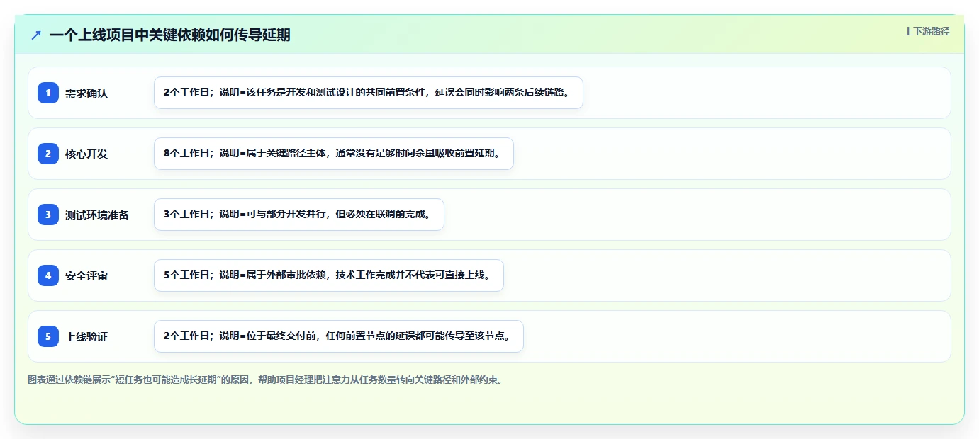Click the 需求确认 description box
Image resolution: width=979 pixels, height=439 pixels.
[x=369, y=93]
